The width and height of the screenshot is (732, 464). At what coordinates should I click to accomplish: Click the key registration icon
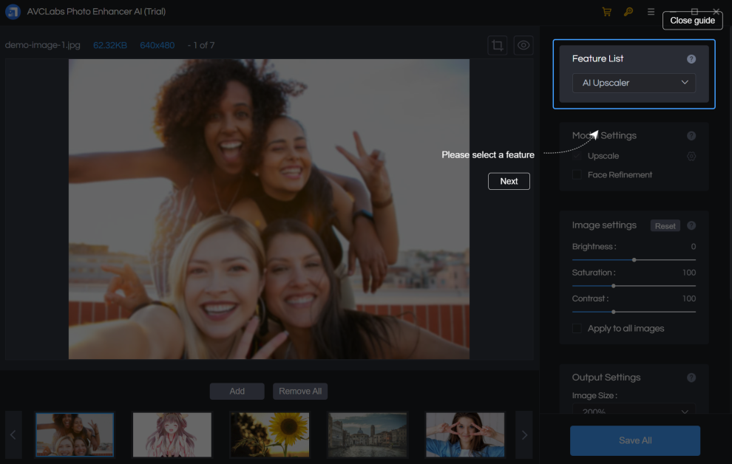coord(628,12)
